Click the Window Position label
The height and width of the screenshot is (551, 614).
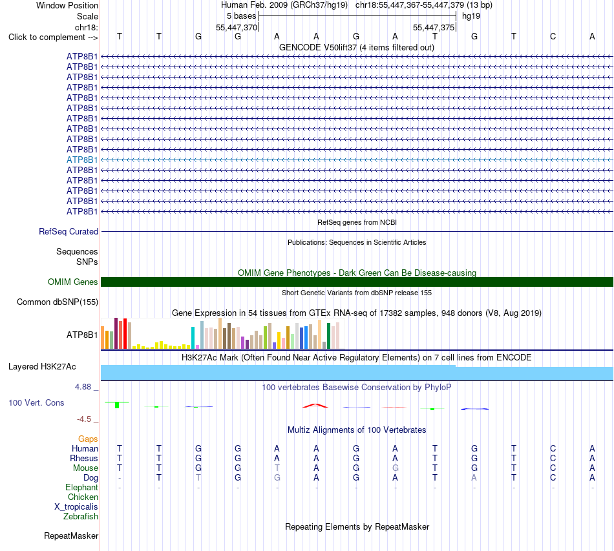(x=67, y=5)
